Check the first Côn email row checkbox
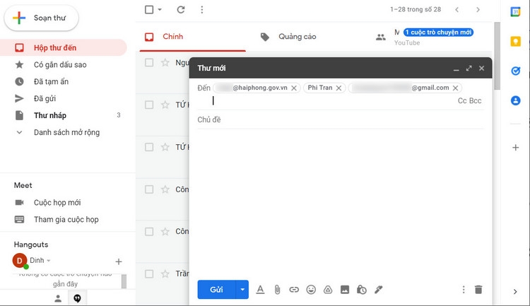This screenshot has height=306, width=530. (149, 189)
